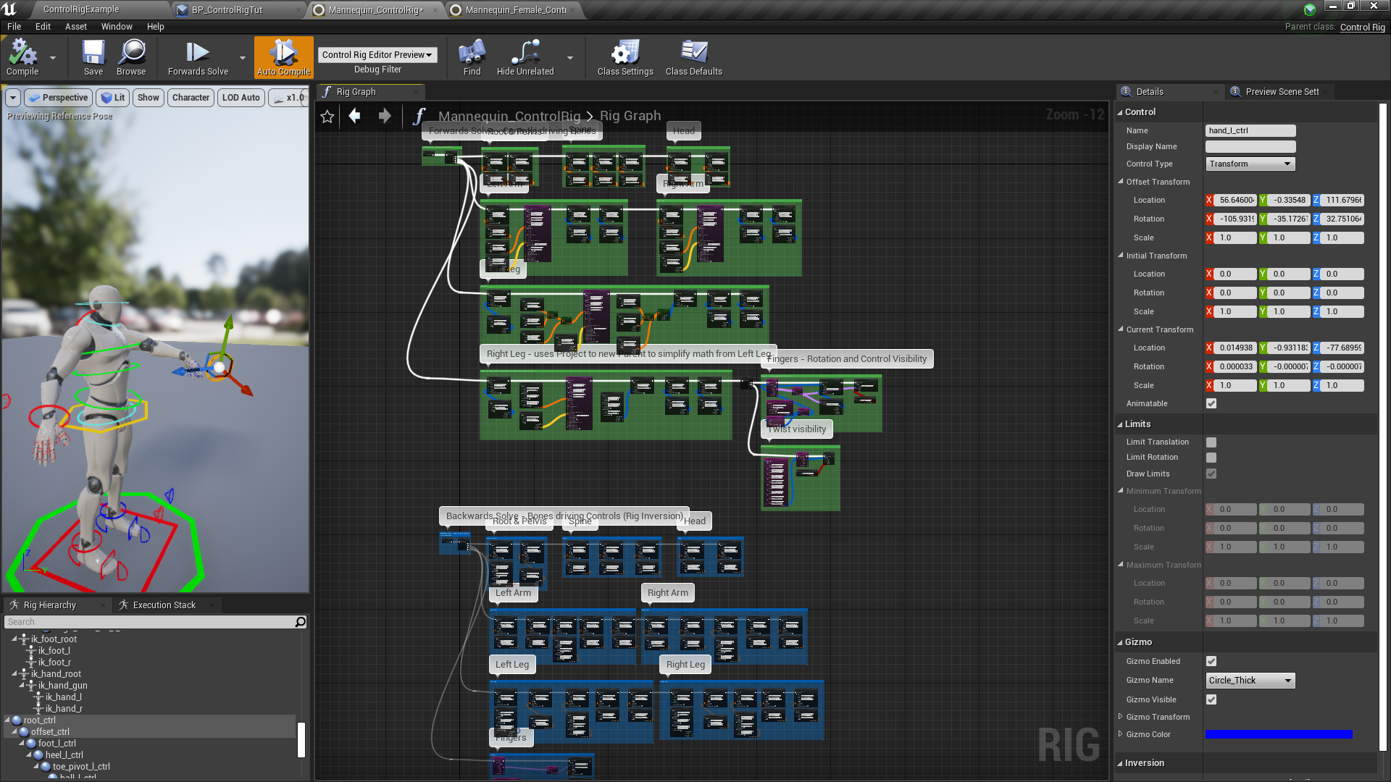Click the Rig Hierarchy search field
The image size is (1391, 782).
[149, 622]
